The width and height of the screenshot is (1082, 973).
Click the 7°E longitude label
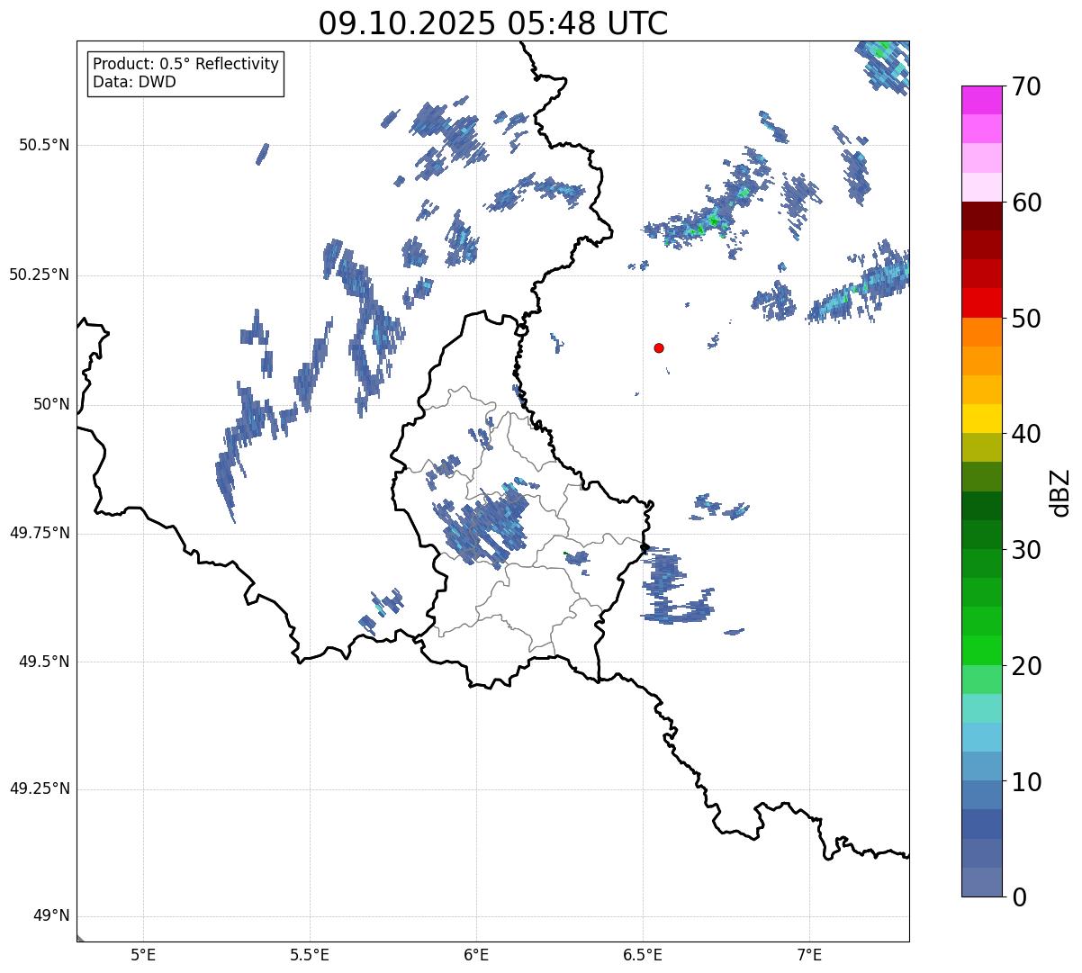(809, 954)
